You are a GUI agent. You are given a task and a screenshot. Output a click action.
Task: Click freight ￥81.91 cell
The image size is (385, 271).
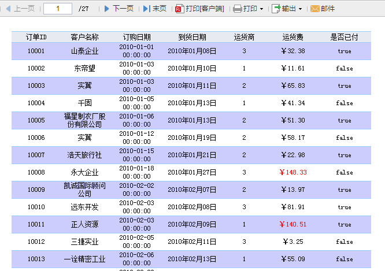click(293, 207)
